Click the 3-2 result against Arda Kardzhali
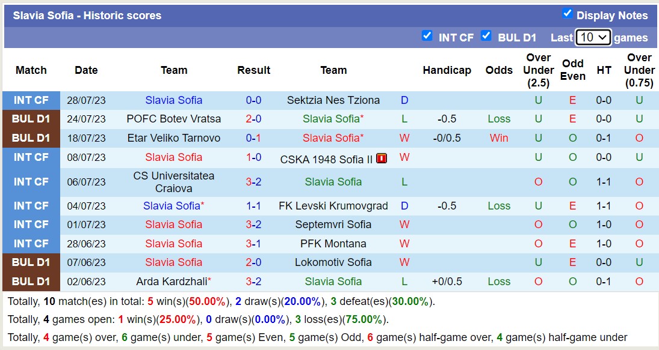The image size is (659, 350). click(x=253, y=282)
